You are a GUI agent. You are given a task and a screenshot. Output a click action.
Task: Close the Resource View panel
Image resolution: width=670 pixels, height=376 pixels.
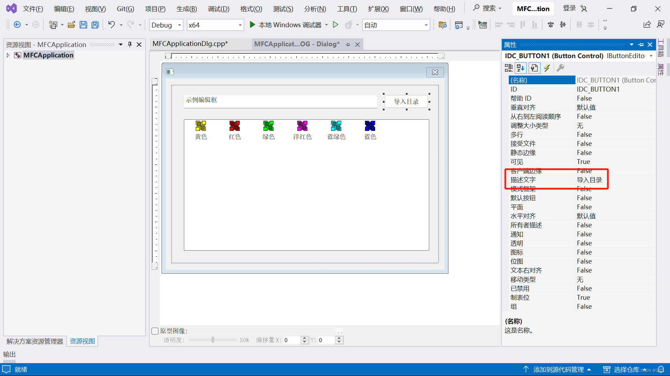click(x=139, y=45)
